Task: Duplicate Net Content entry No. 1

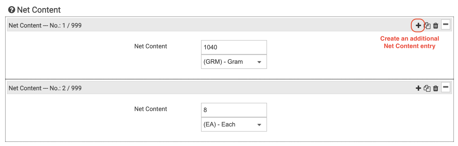Action: (427, 25)
